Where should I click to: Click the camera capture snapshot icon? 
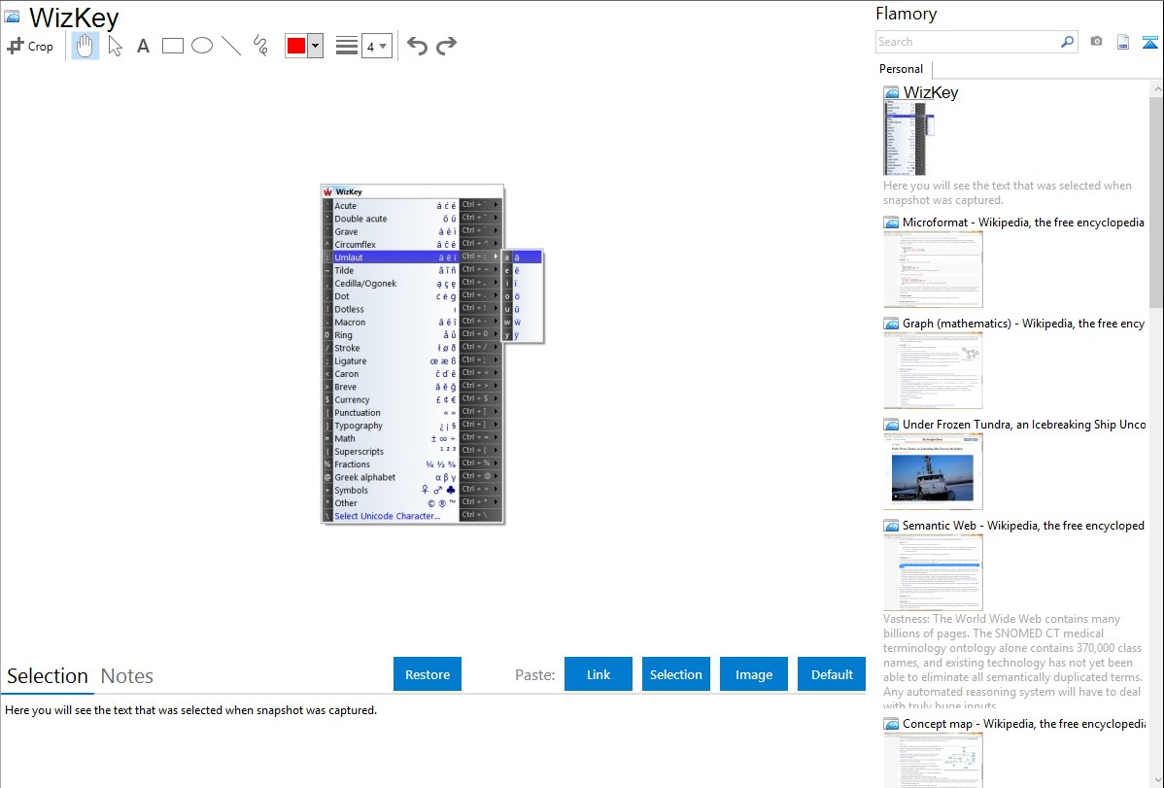coord(1096,42)
